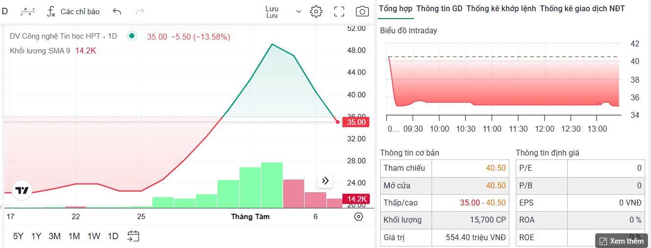Open Các chỉ báo indicators menu
This screenshot has width=651, height=248.
(73, 11)
